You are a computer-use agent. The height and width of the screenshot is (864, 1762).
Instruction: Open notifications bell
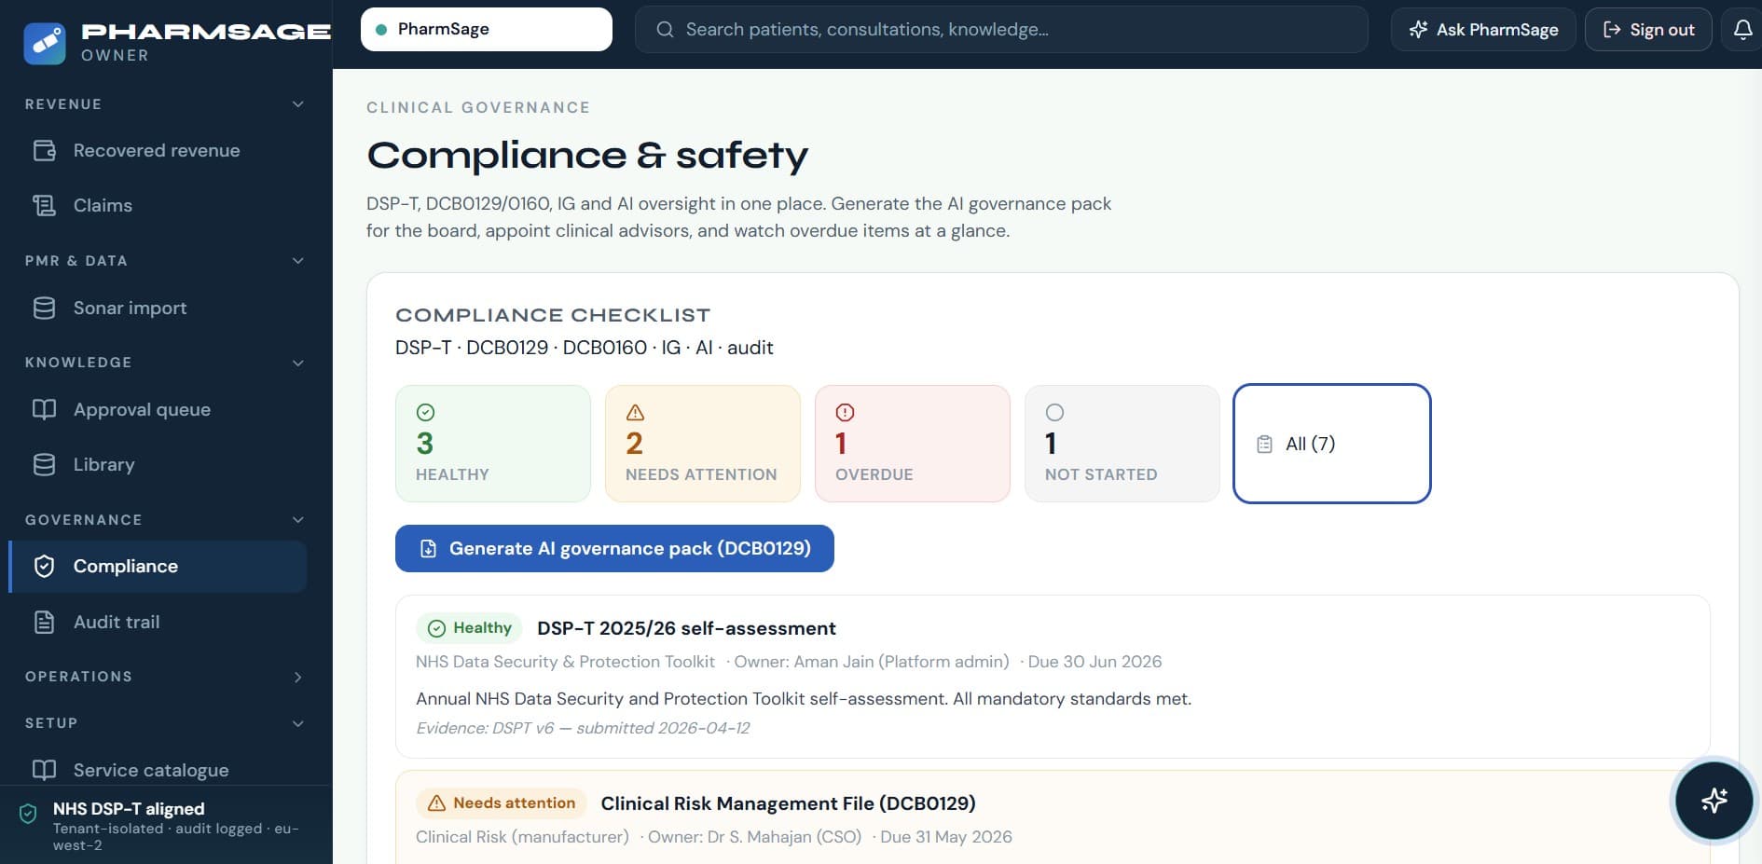point(1742,30)
